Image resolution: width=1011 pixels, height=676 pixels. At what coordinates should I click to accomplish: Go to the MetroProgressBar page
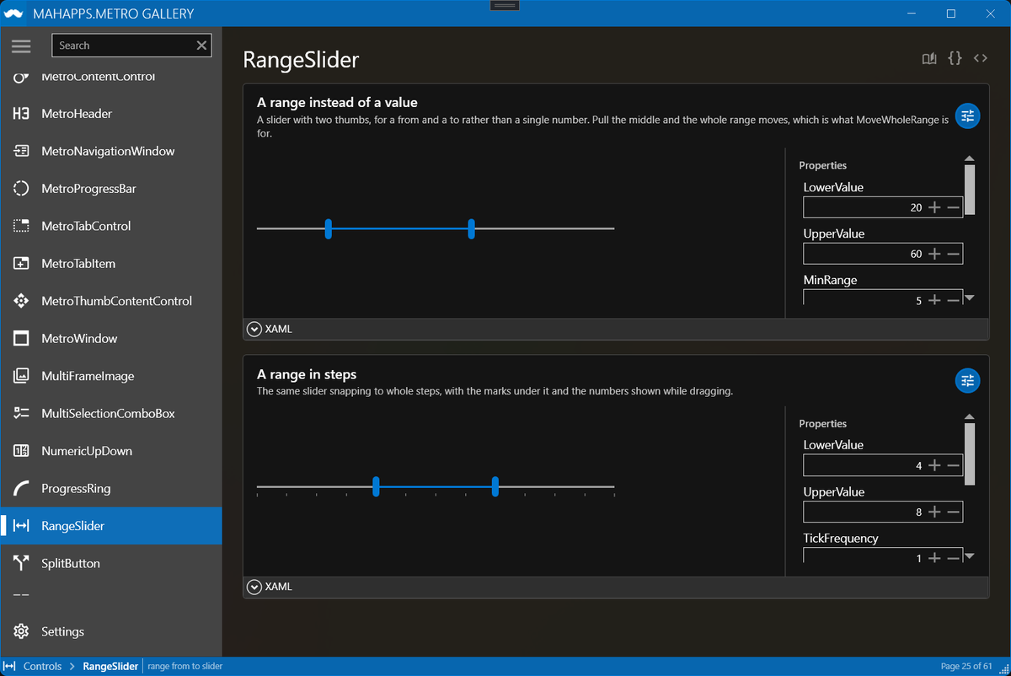(x=111, y=189)
